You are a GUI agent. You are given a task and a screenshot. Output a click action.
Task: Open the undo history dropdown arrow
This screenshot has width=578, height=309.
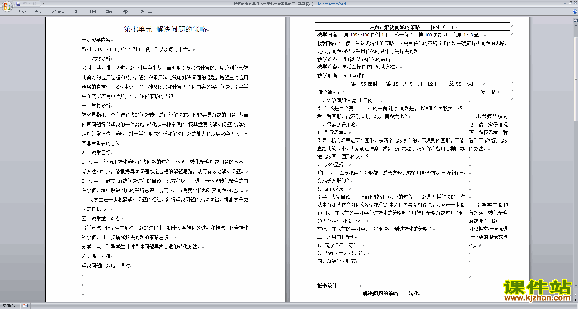pos(29,4)
